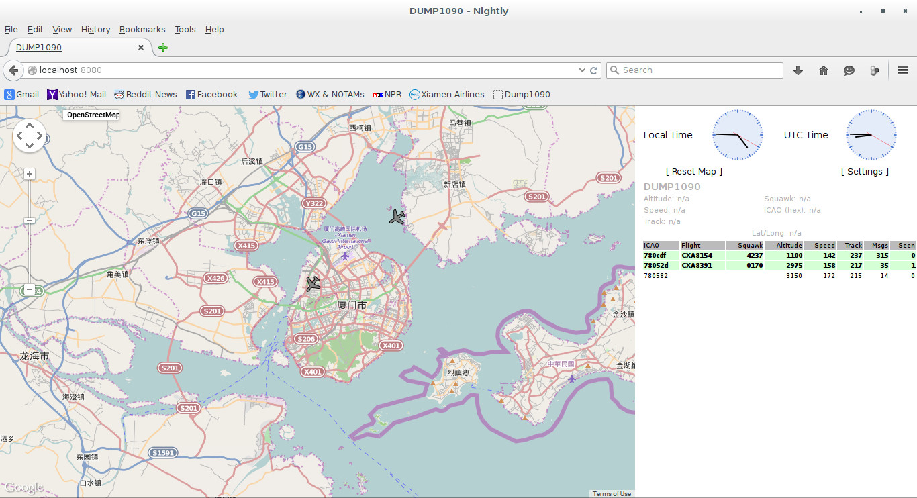Pan map down with the arrow control
Image resolution: width=917 pixels, height=498 pixels.
click(x=30, y=146)
